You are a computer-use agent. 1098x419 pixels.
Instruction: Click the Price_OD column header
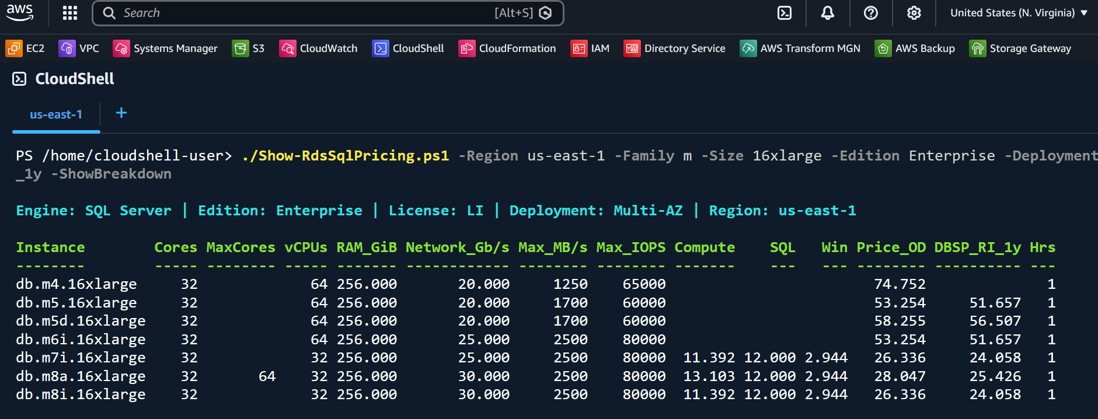[x=891, y=247]
